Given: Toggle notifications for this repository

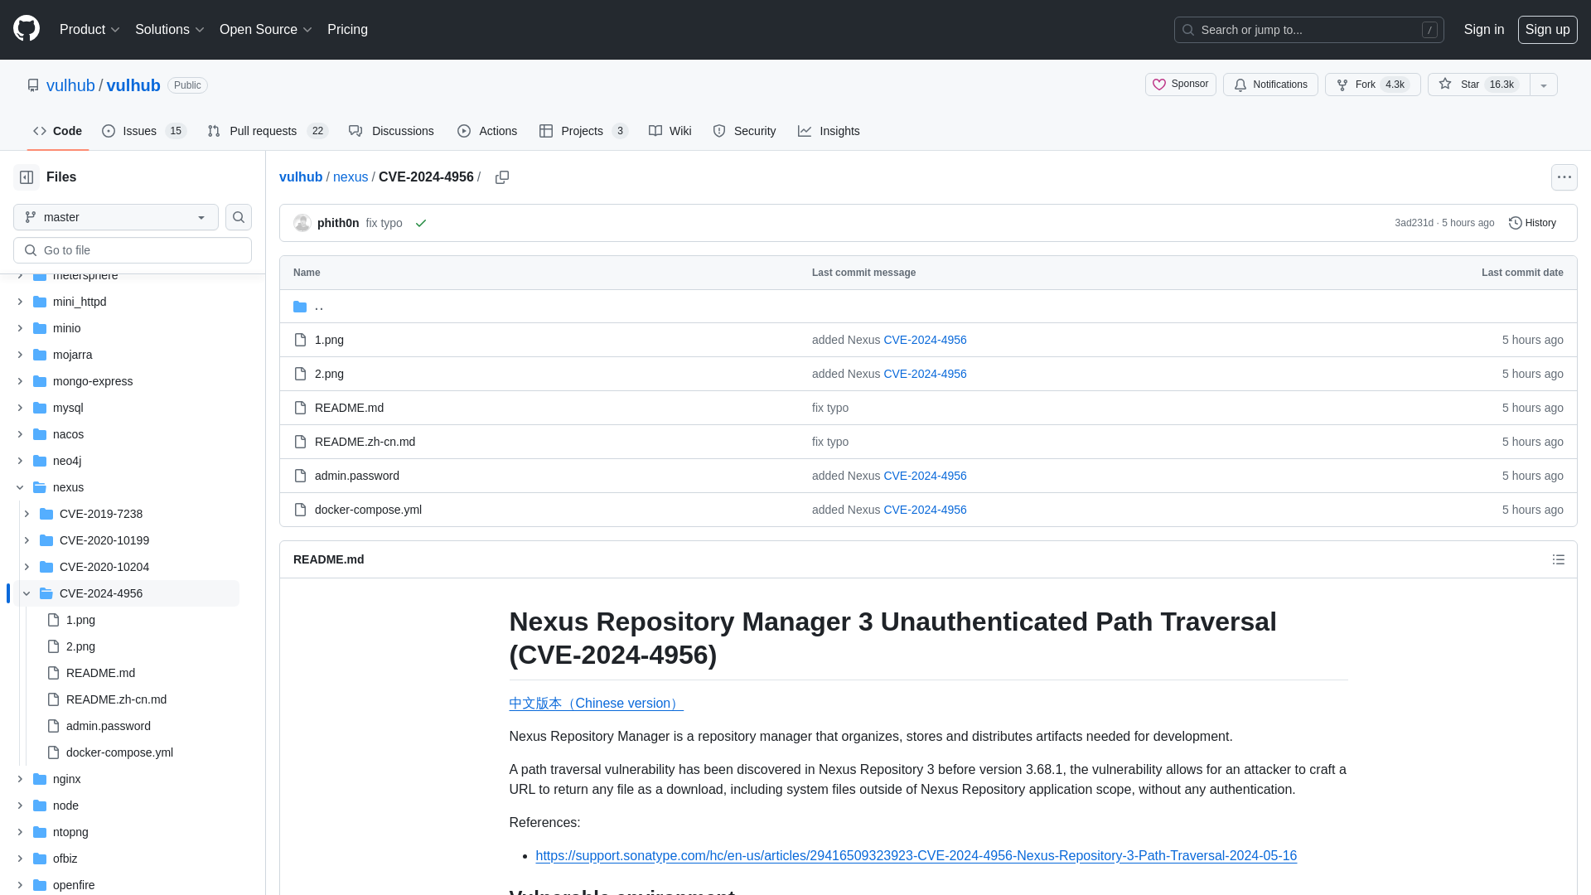Looking at the screenshot, I should tap(1271, 85).
